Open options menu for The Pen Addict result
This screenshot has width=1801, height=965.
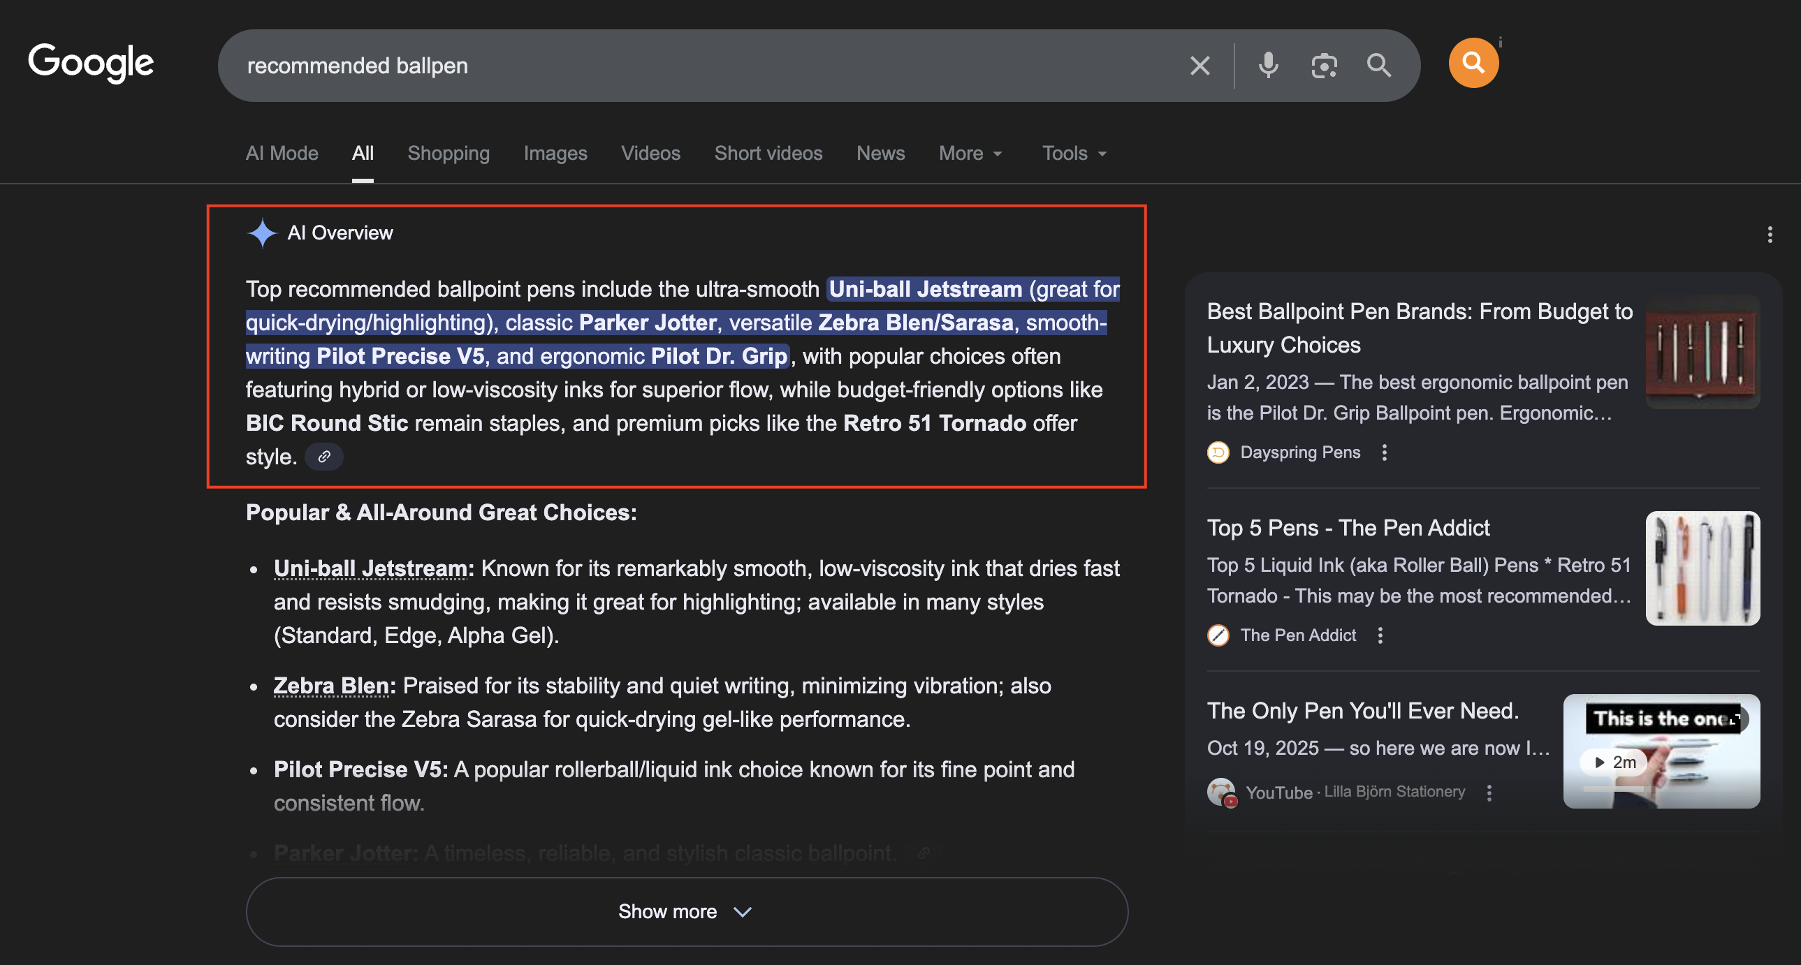(x=1380, y=635)
